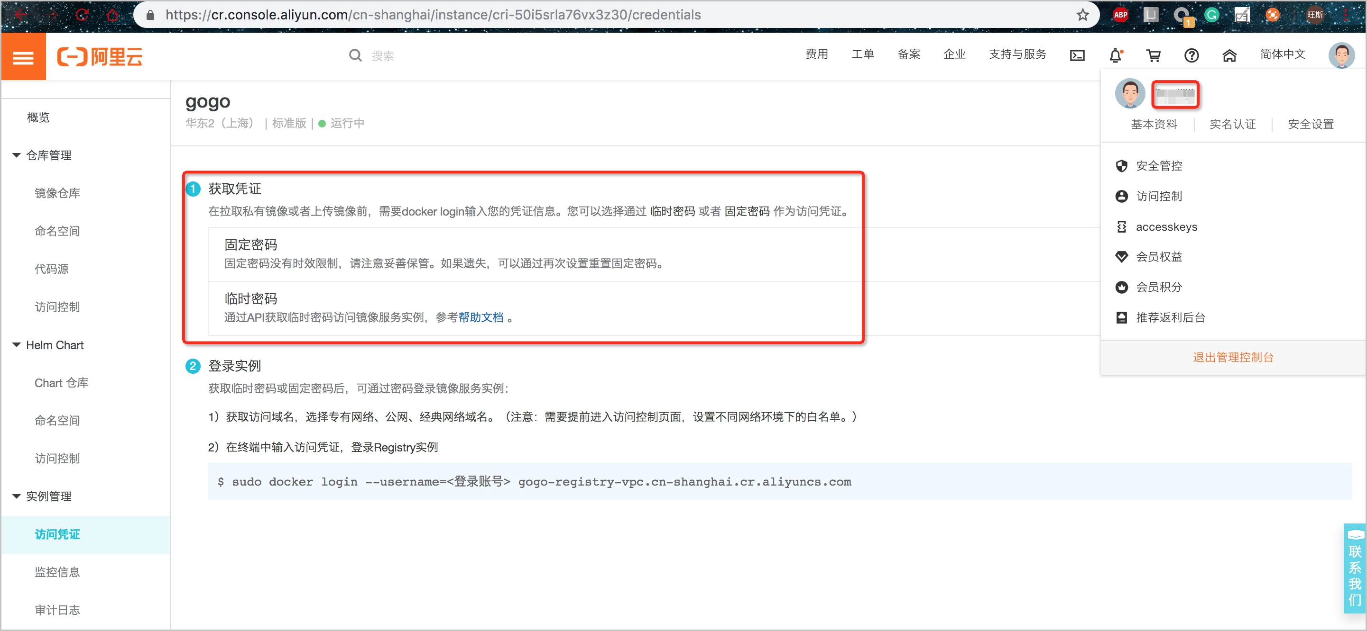Open the Grammarly extension icon
This screenshot has height=631, width=1367.
1211,15
